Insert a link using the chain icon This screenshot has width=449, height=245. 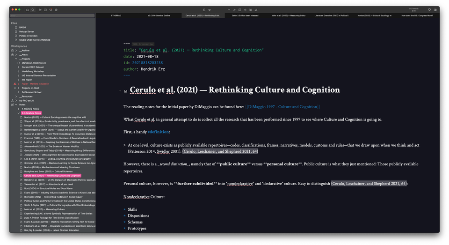(234, 10)
